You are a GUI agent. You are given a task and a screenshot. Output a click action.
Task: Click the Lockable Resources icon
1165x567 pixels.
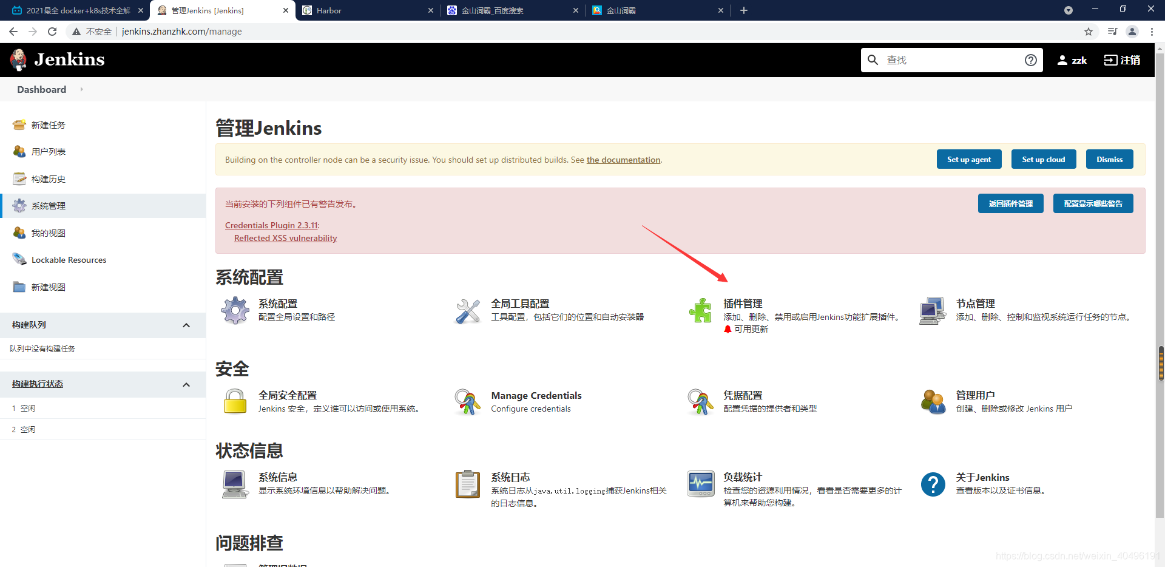click(19, 260)
